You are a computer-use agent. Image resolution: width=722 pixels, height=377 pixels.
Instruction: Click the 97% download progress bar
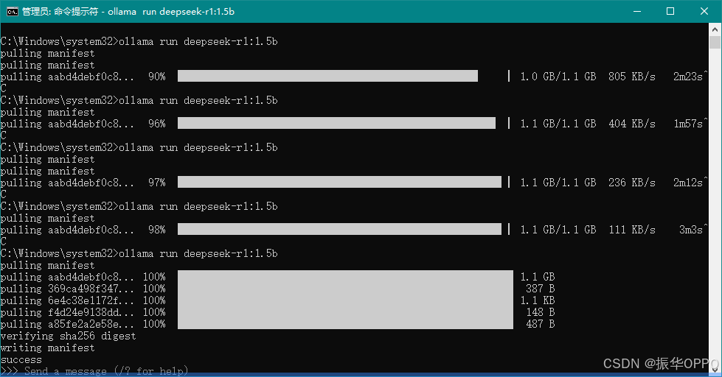(x=339, y=182)
